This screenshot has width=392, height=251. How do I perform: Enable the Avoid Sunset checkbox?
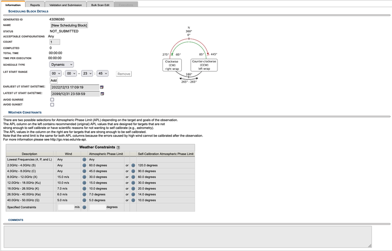tap(52, 105)
